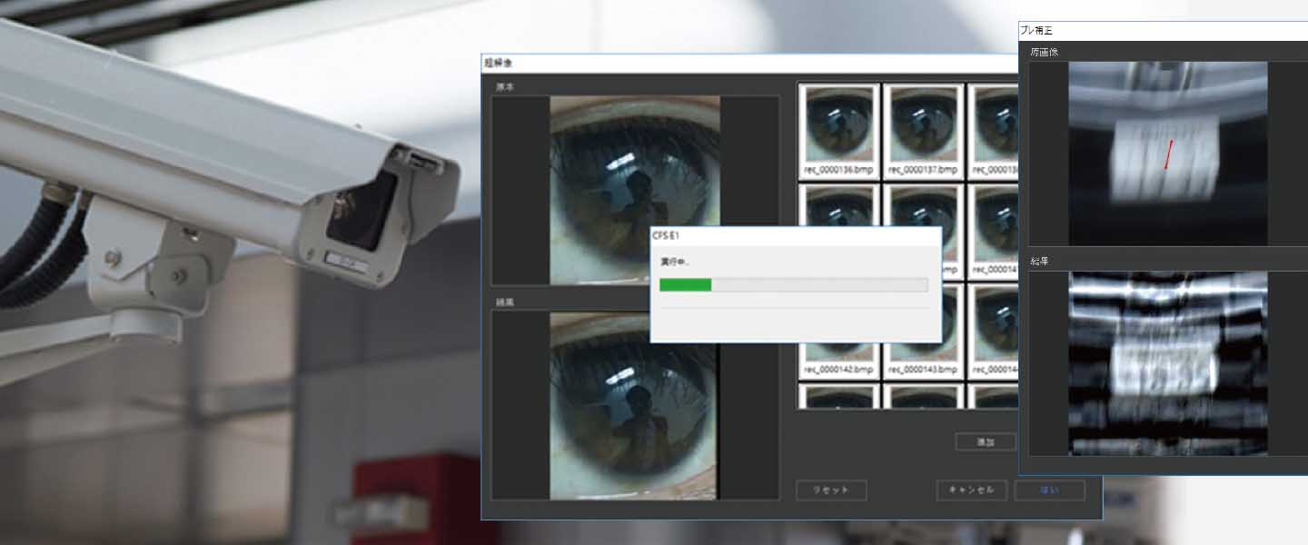
Task: Click the ブレ補正 結果 deblurred preview image
Action: tap(1167, 362)
